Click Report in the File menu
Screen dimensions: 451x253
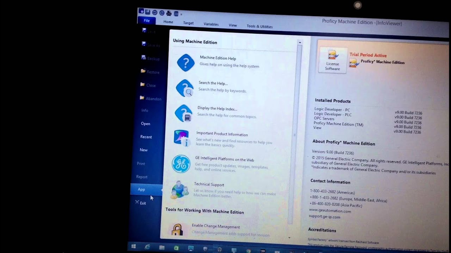click(142, 177)
